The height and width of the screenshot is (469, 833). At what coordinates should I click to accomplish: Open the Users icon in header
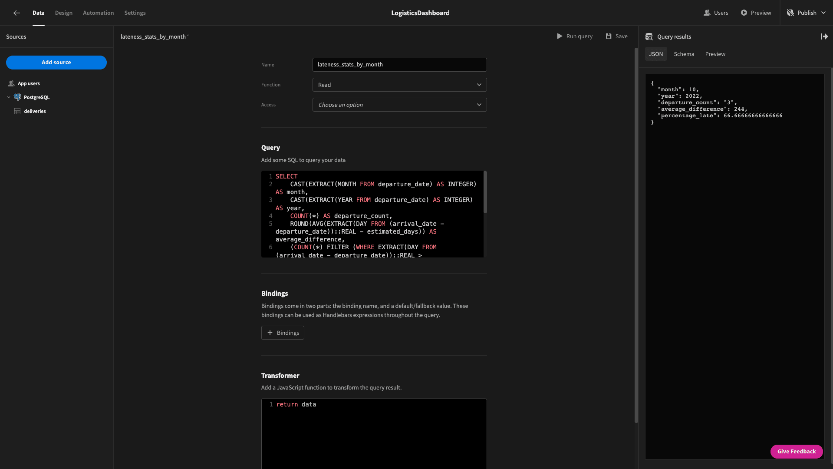pos(707,13)
